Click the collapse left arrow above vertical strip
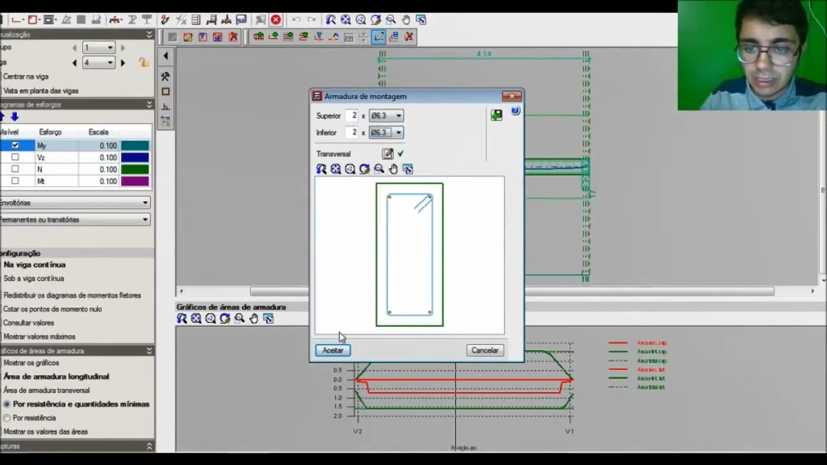The width and height of the screenshot is (827, 465). [165, 56]
